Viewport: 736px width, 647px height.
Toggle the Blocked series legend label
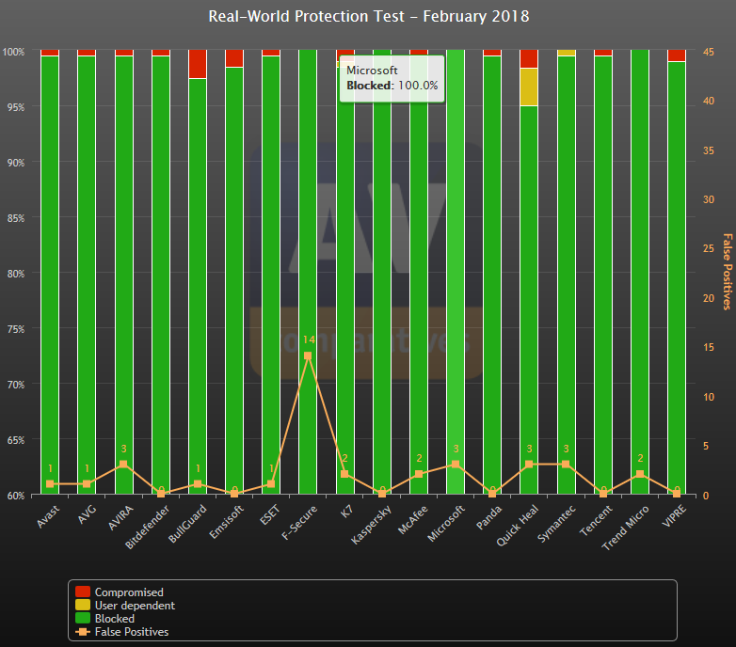click(115, 619)
